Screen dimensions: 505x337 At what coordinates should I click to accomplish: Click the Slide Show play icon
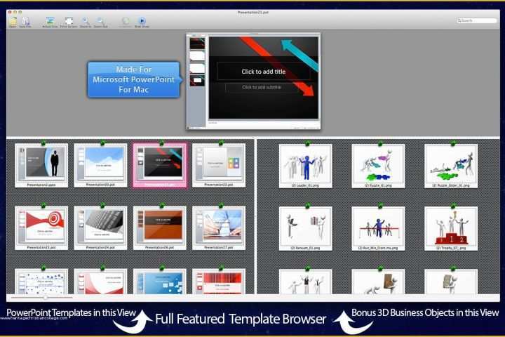142,20
